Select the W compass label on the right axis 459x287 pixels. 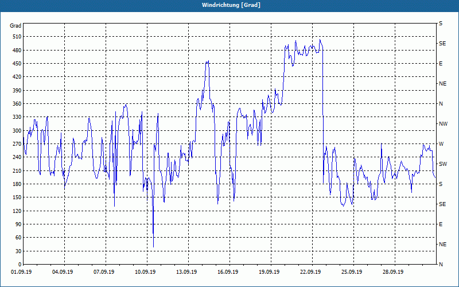click(x=441, y=144)
